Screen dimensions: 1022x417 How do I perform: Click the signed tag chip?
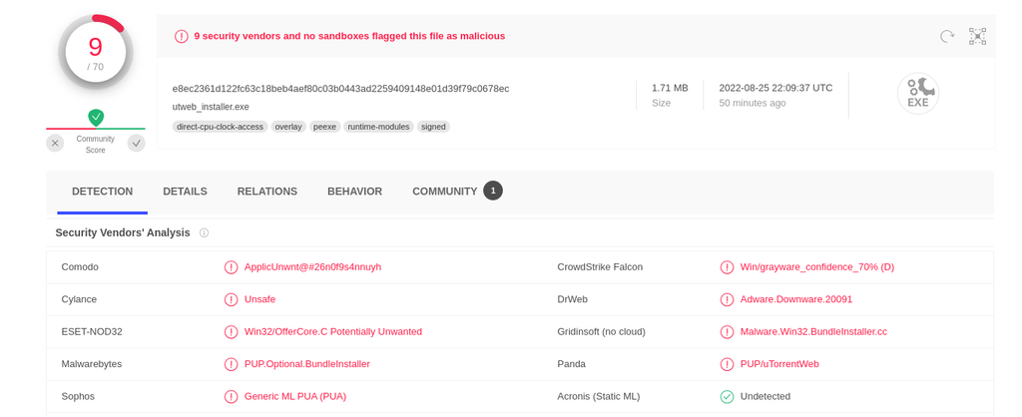433,127
